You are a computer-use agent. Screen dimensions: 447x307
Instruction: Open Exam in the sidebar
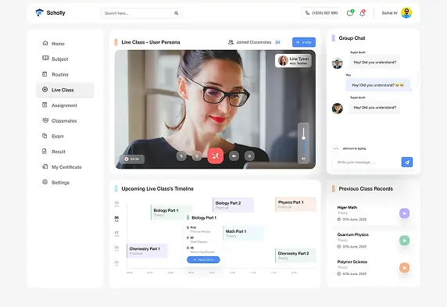coord(65,136)
